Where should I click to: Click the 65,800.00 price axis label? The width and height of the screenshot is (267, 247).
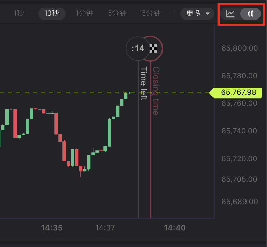point(239,48)
